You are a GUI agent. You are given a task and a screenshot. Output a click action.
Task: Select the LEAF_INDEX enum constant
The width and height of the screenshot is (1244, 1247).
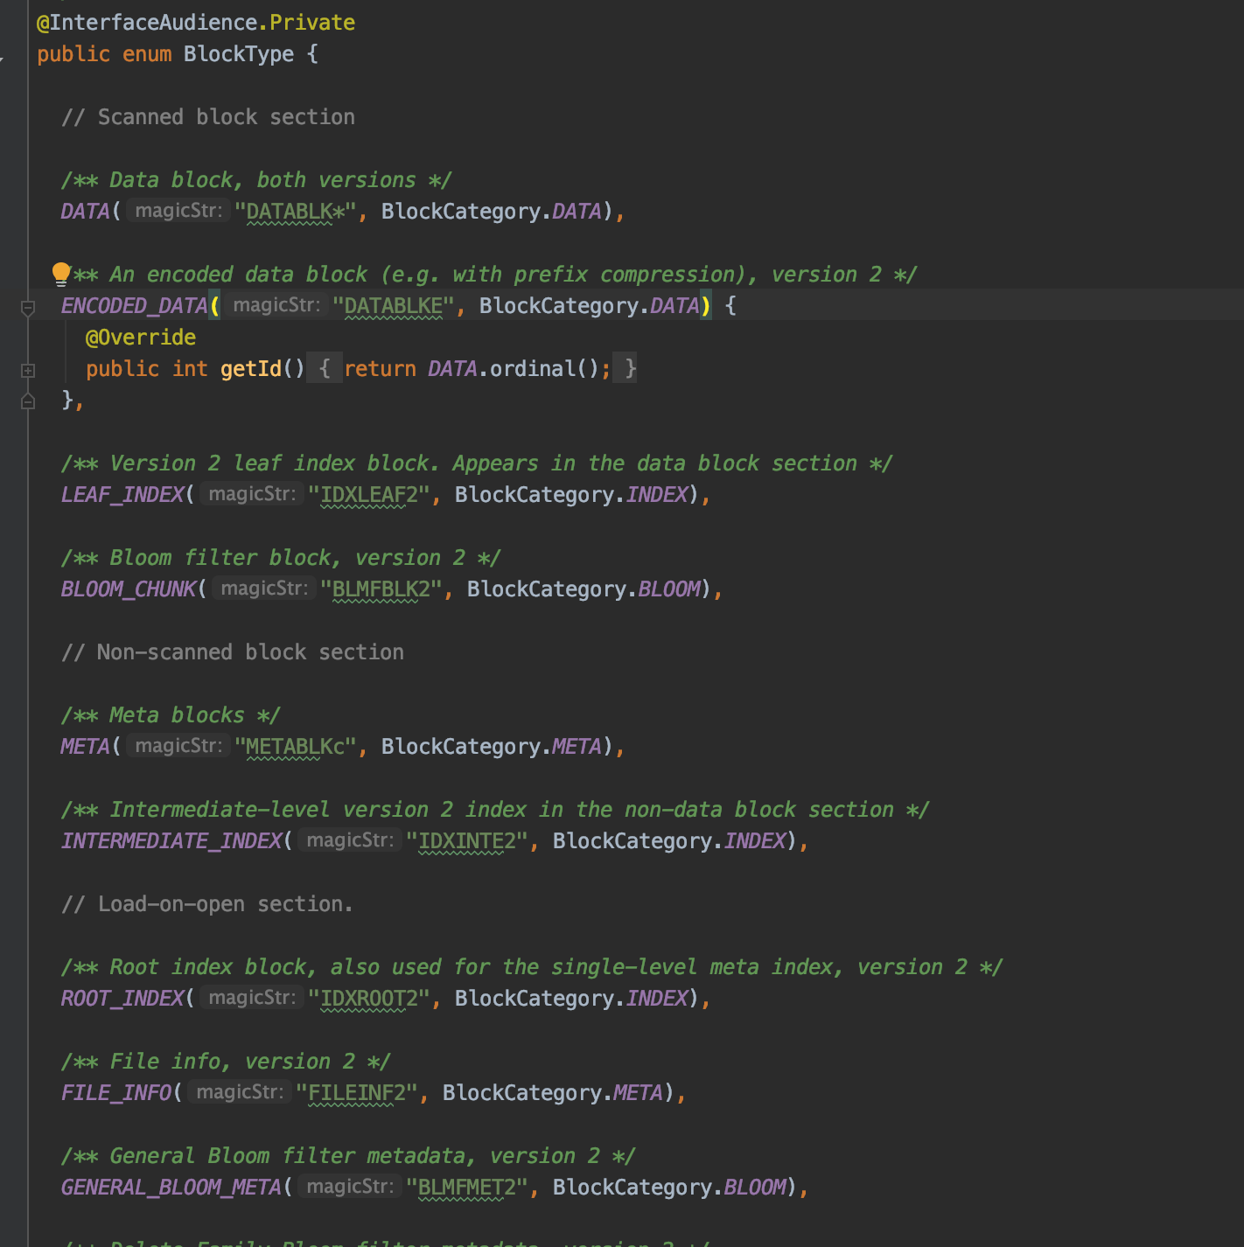pos(122,495)
